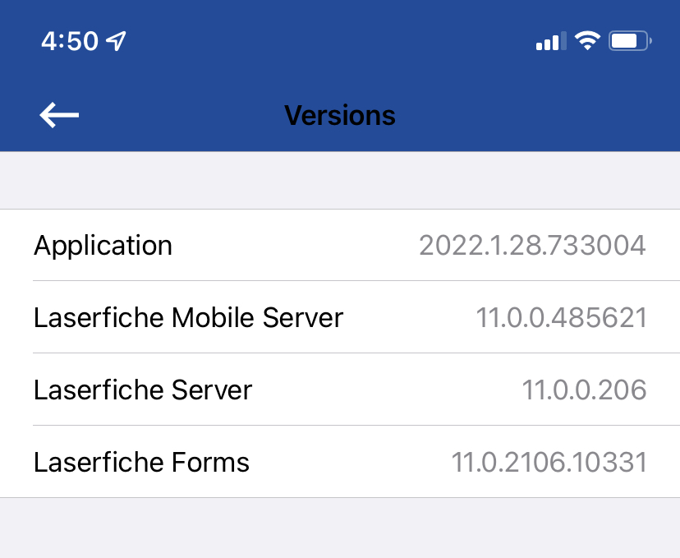This screenshot has height=558, width=680.
Task: Tap blank status bar between location and signal icons
Action: tap(329, 41)
